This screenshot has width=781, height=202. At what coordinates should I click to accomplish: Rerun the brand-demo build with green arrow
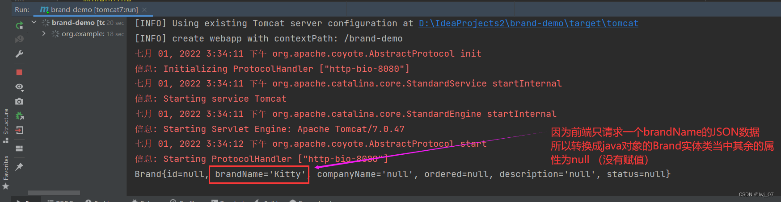pos(19,25)
